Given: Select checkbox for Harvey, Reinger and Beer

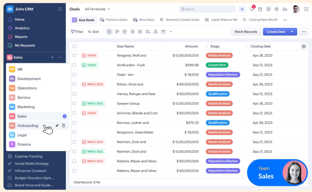Looking at the screenshot, I should [74, 94].
